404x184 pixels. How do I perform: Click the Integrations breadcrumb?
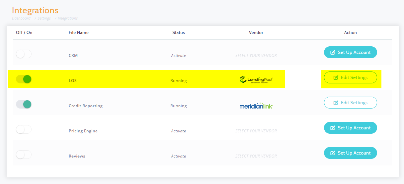click(x=68, y=18)
